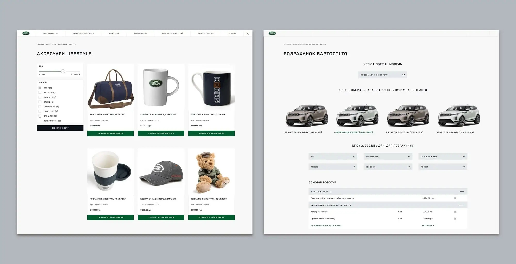Uncheck the Одяг (5) filter checkbox
The height and width of the screenshot is (264, 516).
40,88
